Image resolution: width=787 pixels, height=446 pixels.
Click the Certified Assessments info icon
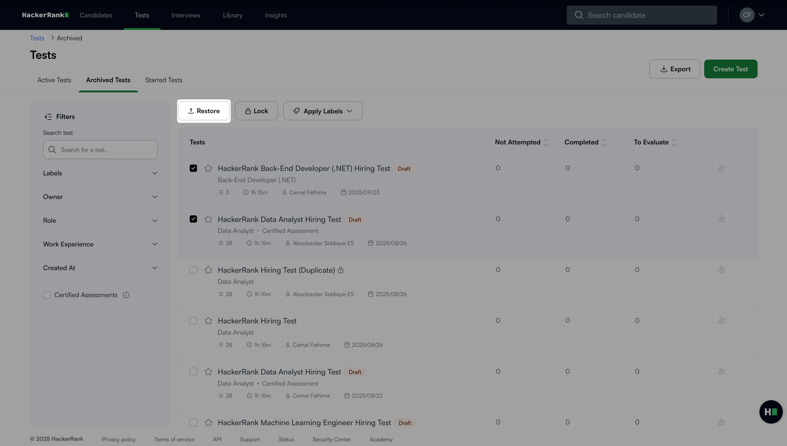126,295
